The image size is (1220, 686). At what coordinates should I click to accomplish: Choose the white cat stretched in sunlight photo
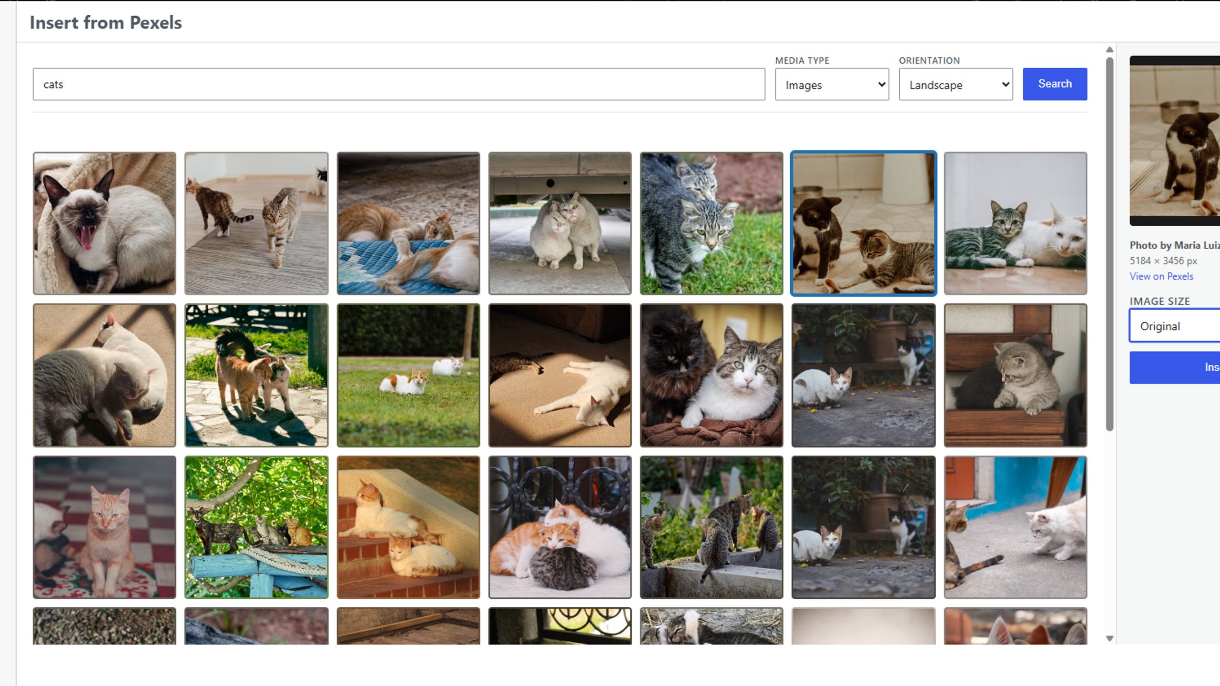click(x=560, y=375)
